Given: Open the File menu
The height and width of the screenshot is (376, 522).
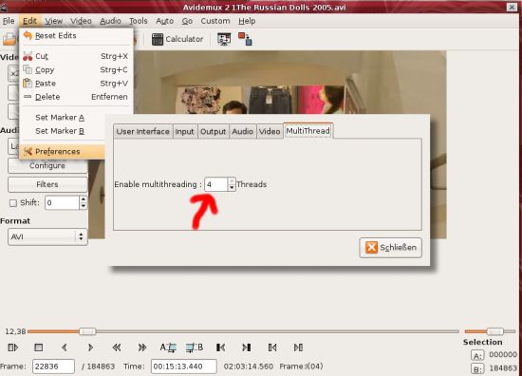Looking at the screenshot, I should tap(9, 21).
